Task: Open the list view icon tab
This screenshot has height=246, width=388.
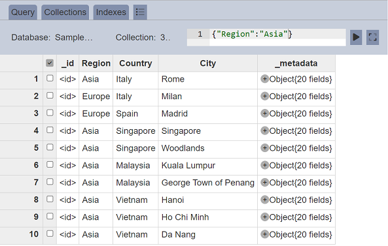Action: pos(140,12)
